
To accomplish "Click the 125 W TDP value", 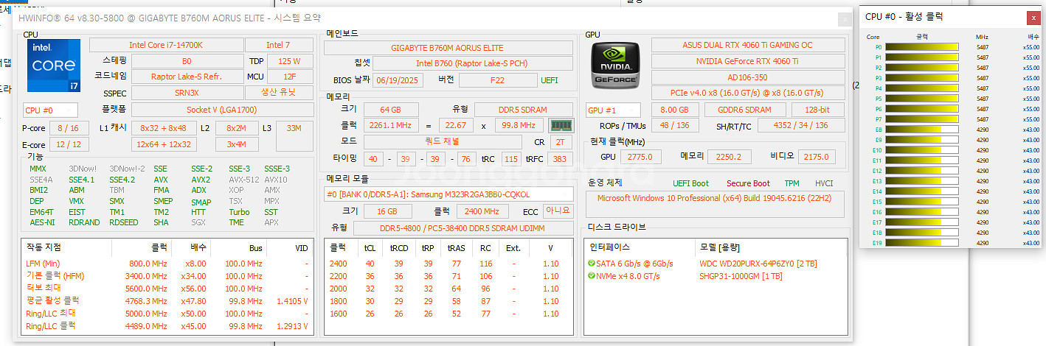I will click(x=289, y=61).
